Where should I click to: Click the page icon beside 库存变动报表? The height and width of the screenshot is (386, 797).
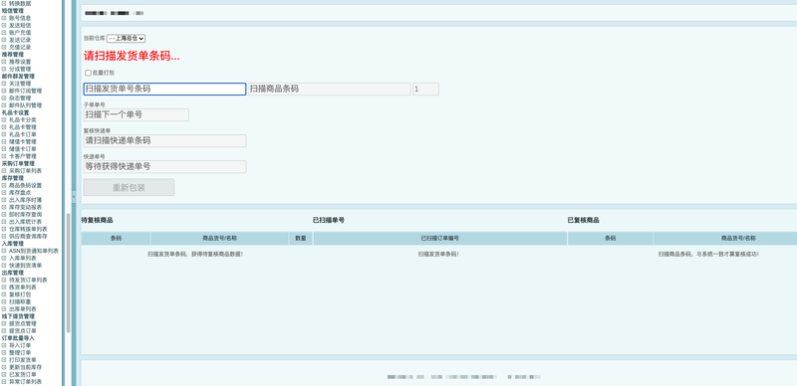[4, 207]
